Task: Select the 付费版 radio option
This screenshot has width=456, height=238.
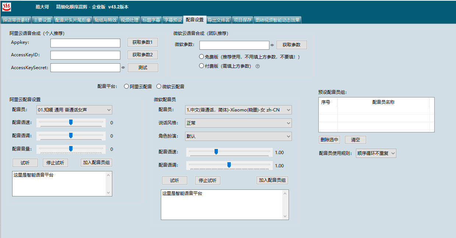Action: point(201,66)
